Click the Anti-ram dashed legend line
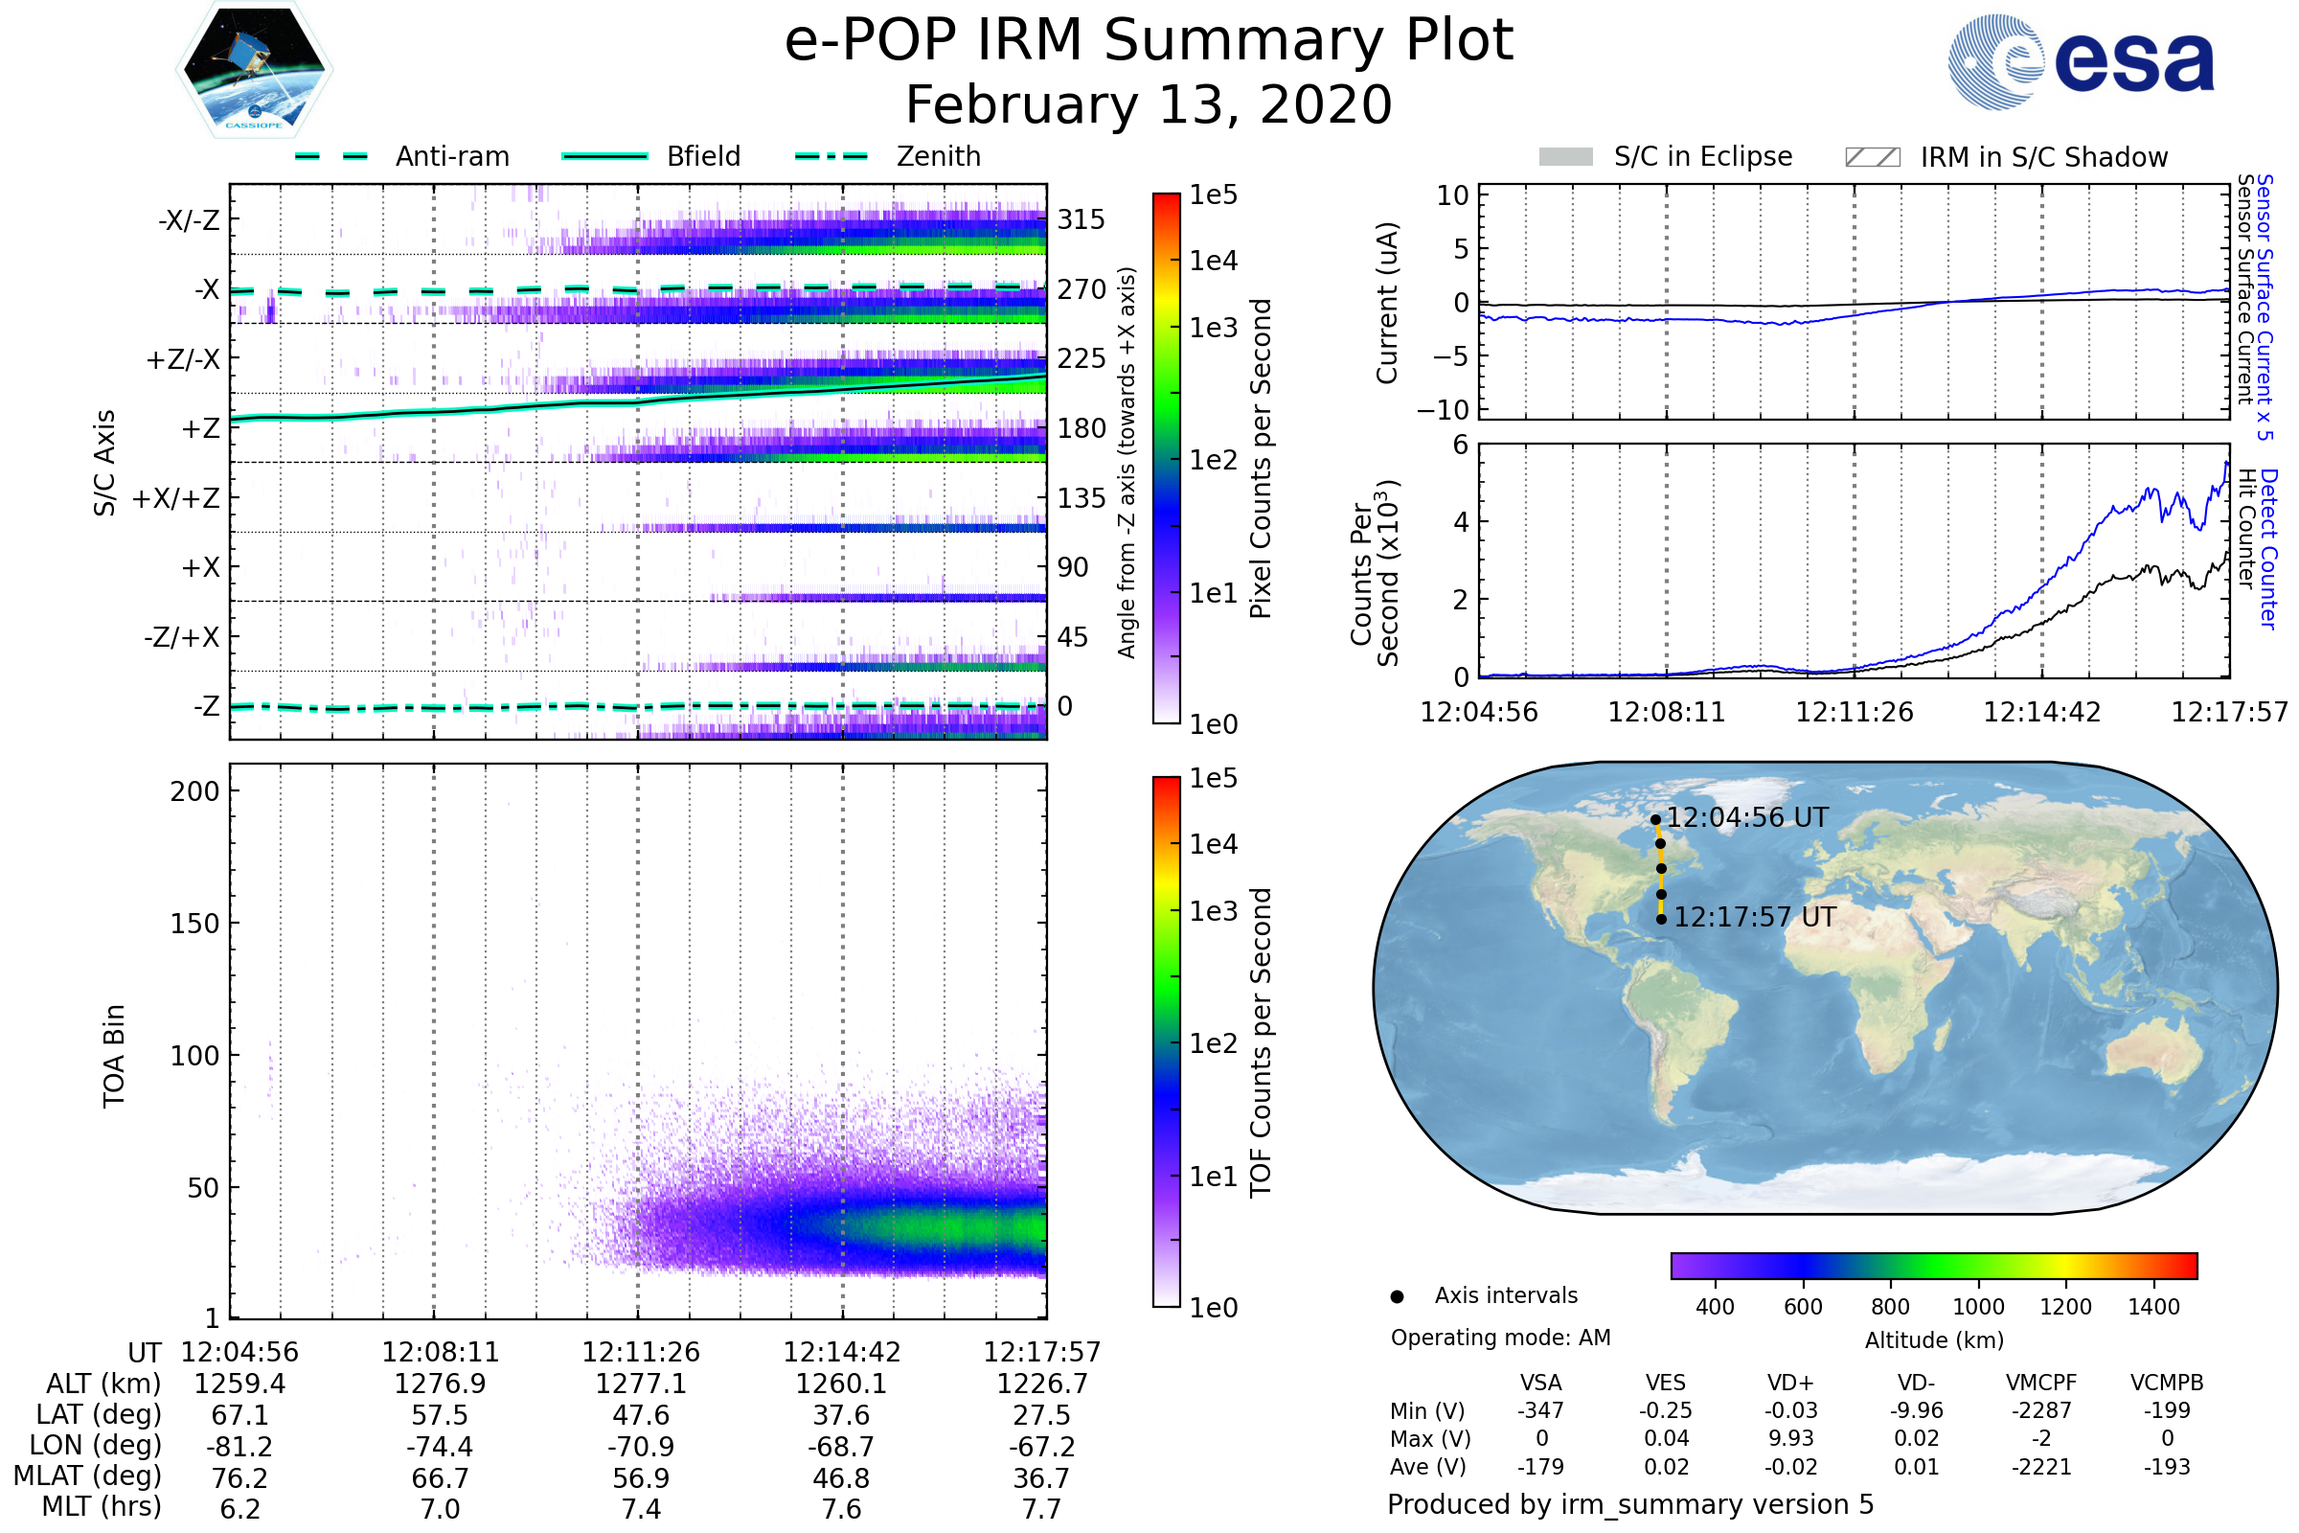This screenshot has width=2299, height=1533. pyautogui.click(x=331, y=156)
